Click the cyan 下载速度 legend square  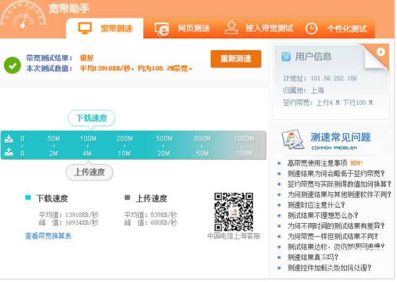pos(28,198)
